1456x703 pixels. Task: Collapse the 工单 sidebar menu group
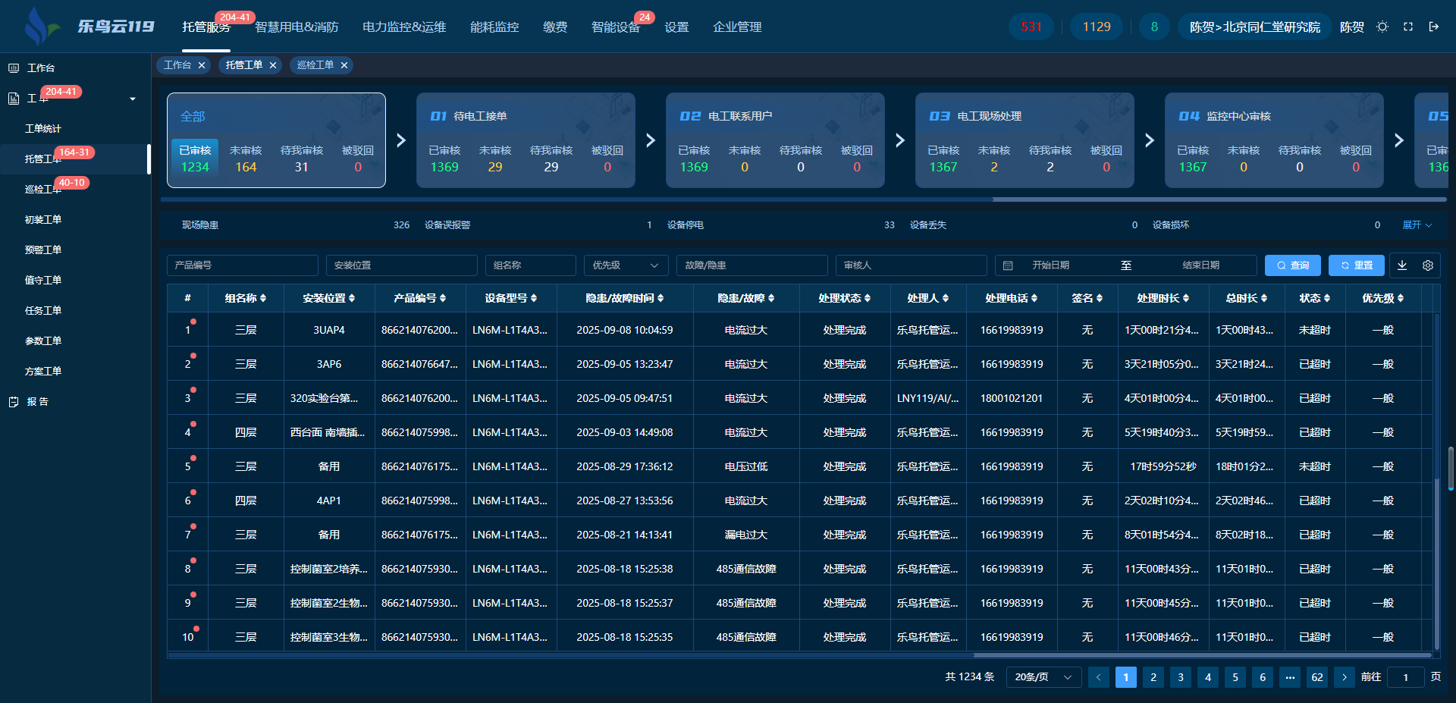click(133, 99)
